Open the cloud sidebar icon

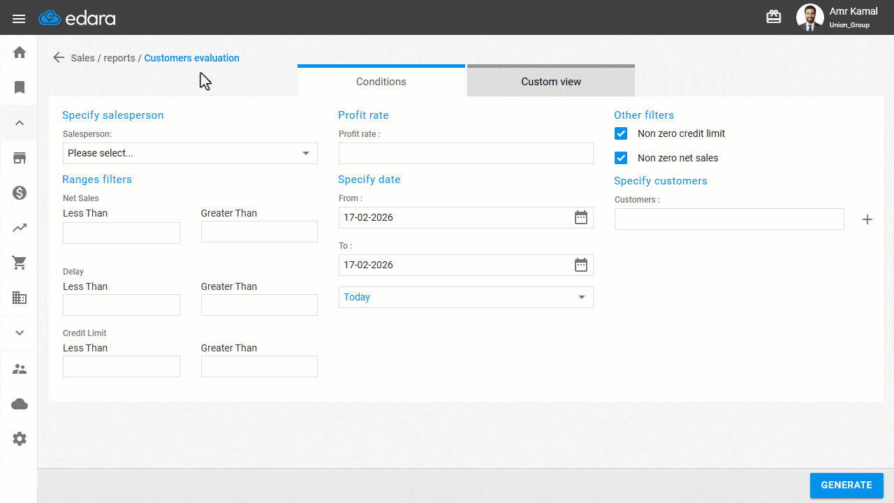click(x=20, y=404)
